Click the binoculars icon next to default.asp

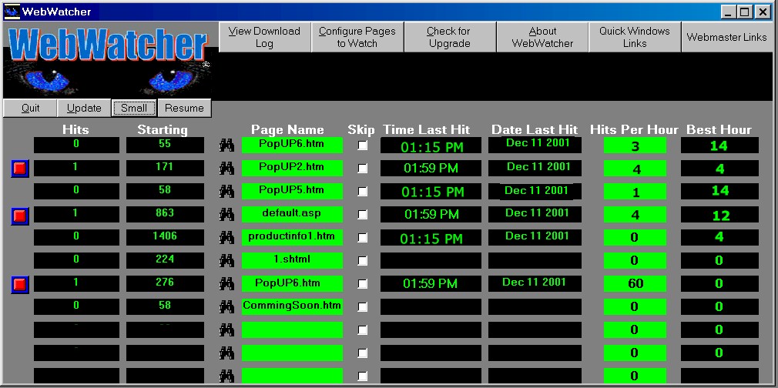(x=226, y=215)
